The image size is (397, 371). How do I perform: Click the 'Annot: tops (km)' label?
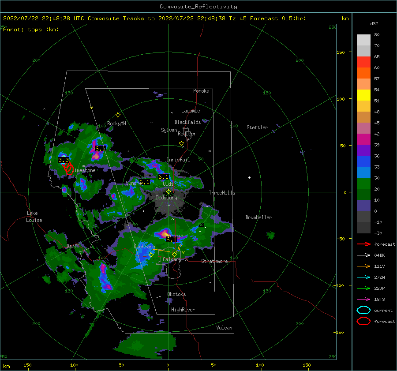31,30
